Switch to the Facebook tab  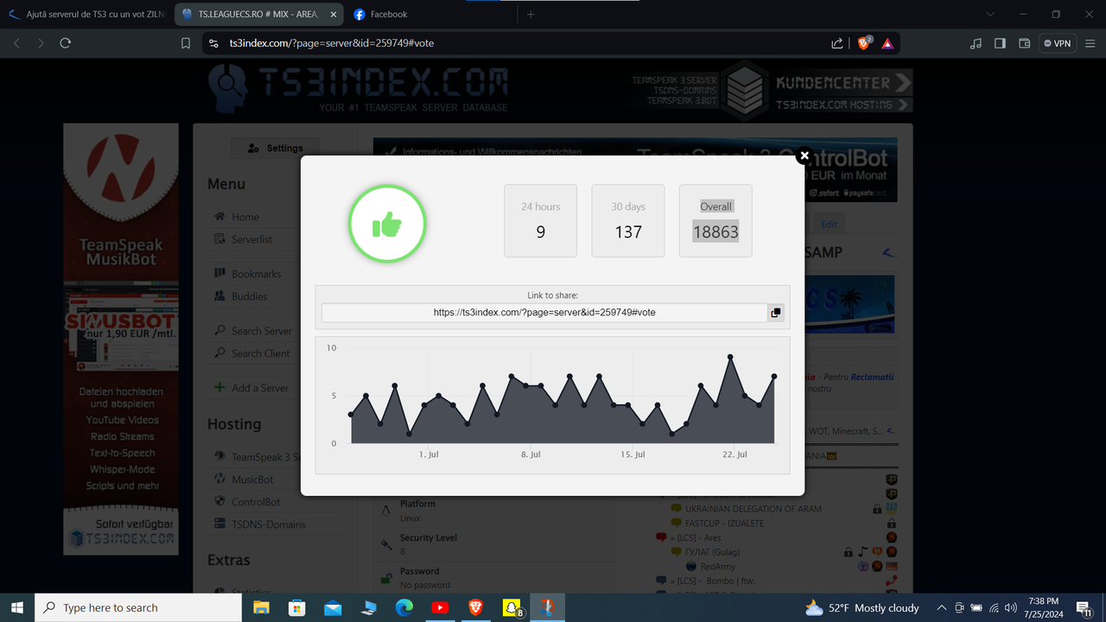(432, 14)
